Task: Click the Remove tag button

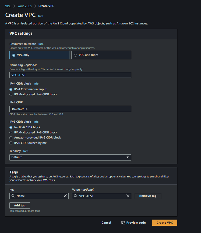Action: point(148,196)
